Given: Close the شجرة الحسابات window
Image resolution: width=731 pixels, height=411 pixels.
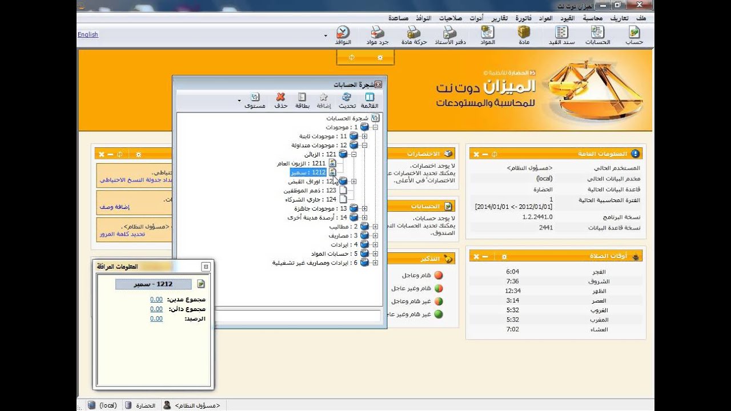Looking at the screenshot, I should tap(378, 84).
